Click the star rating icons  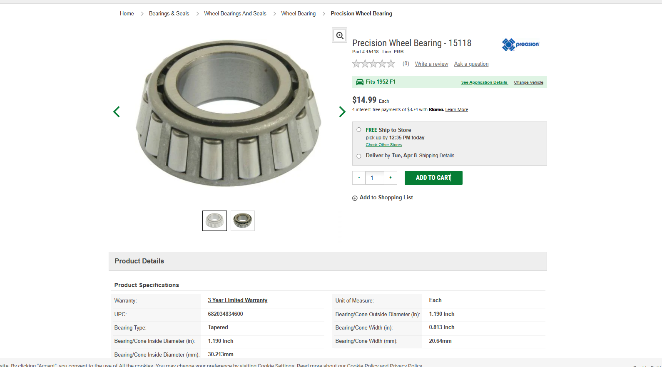tap(373, 64)
